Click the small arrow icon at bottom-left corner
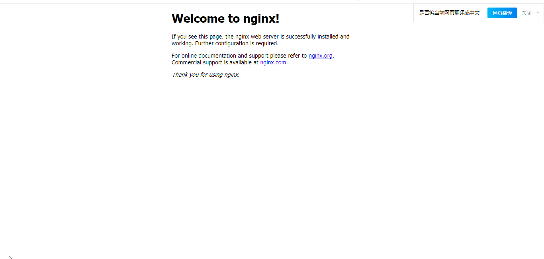Screen dimensions: 544x259 click(9, 257)
